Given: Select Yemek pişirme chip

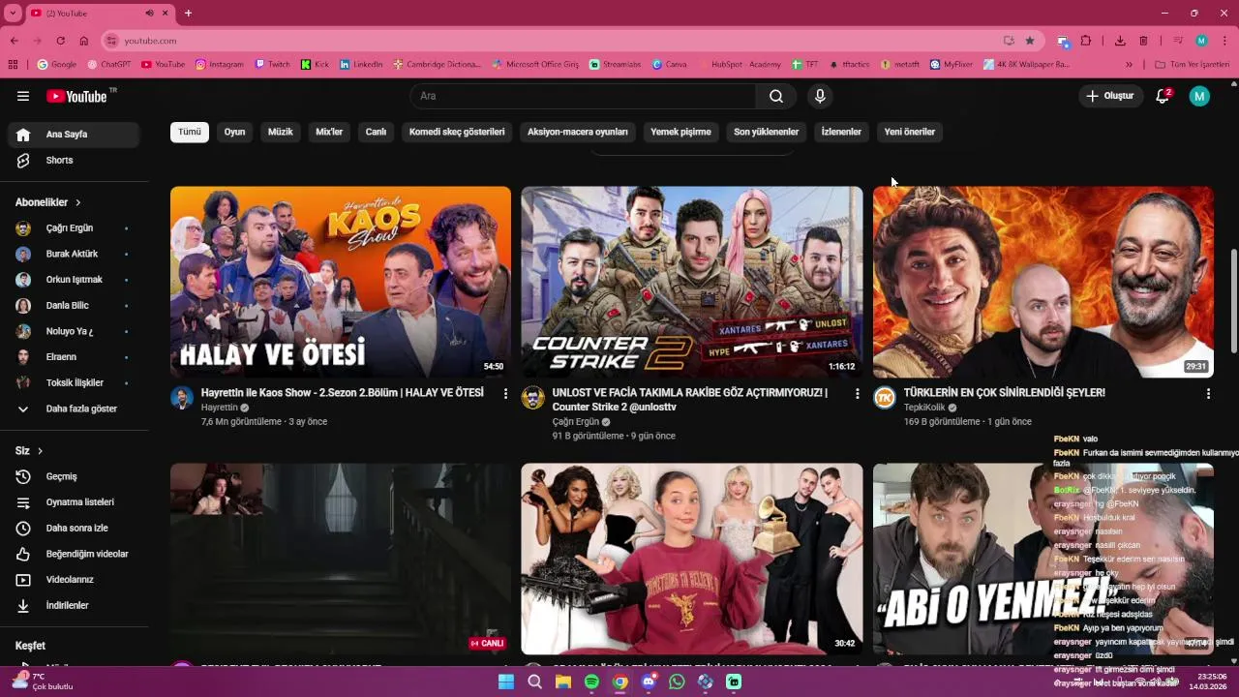Looking at the screenshot, I should coord(680,132).
